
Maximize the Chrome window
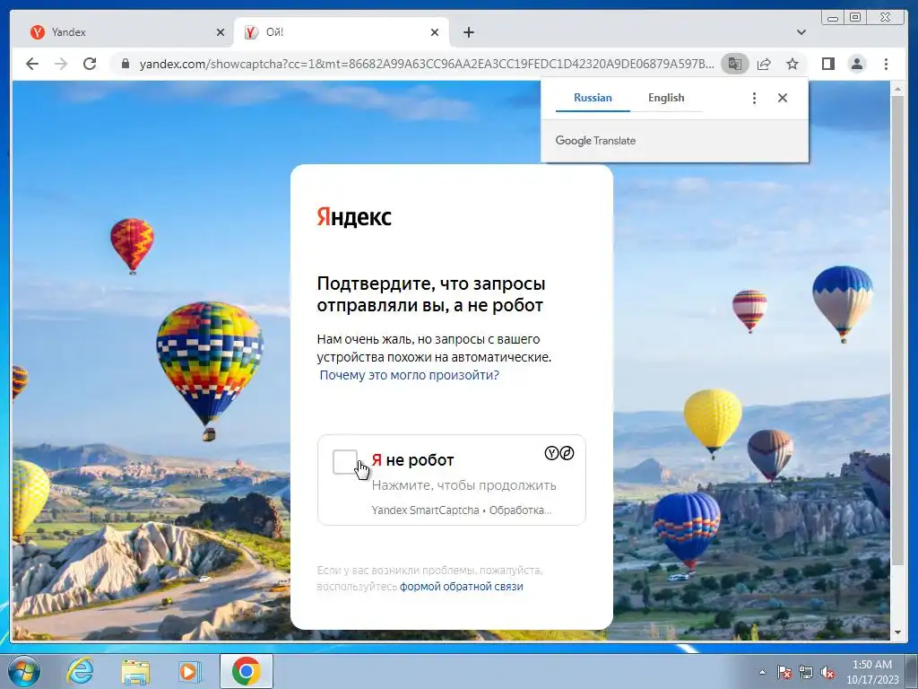pyautogui.click(x=854, y=18)
